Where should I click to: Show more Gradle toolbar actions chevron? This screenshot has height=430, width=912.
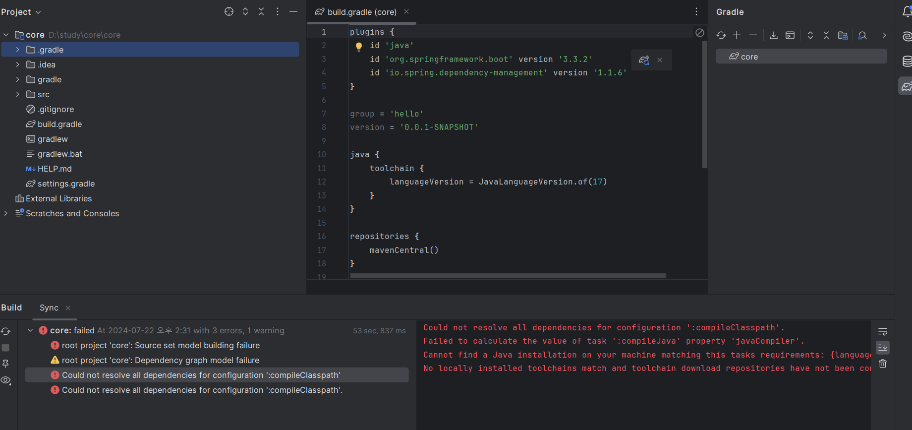pyautogui.click(x=884, y=35)
